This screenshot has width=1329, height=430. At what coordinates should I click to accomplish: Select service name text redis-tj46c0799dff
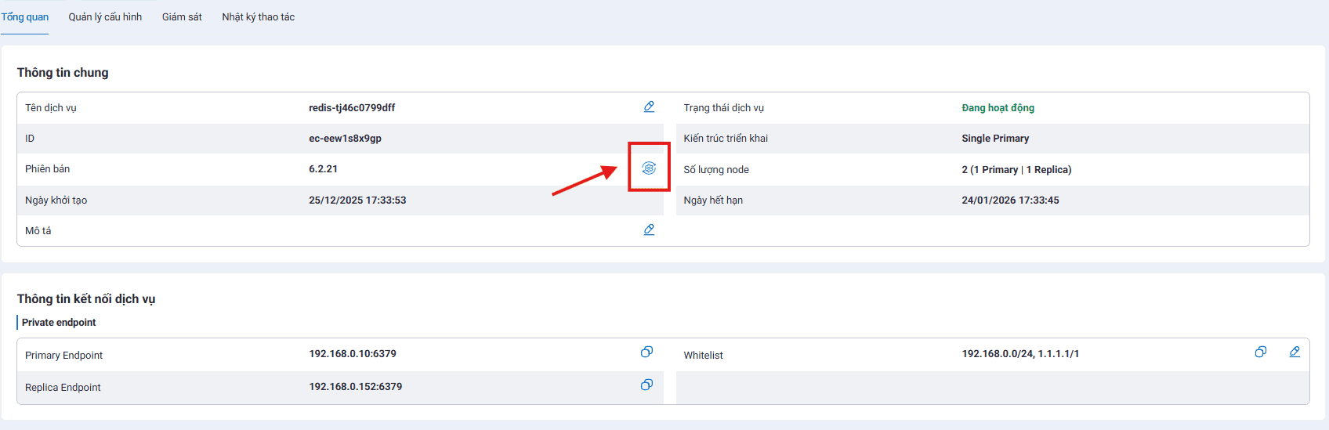(x=352, y=108)
